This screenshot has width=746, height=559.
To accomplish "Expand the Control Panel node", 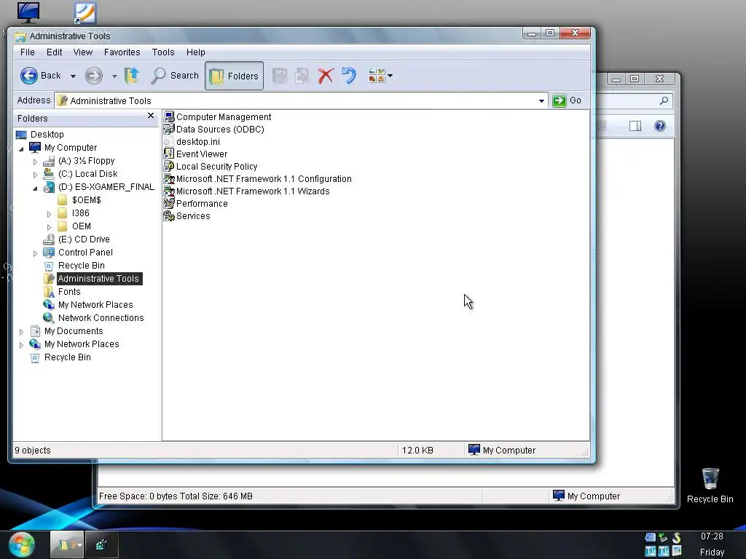I will point(35,253).
